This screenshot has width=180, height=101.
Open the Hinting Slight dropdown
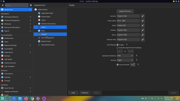(125, 60)
